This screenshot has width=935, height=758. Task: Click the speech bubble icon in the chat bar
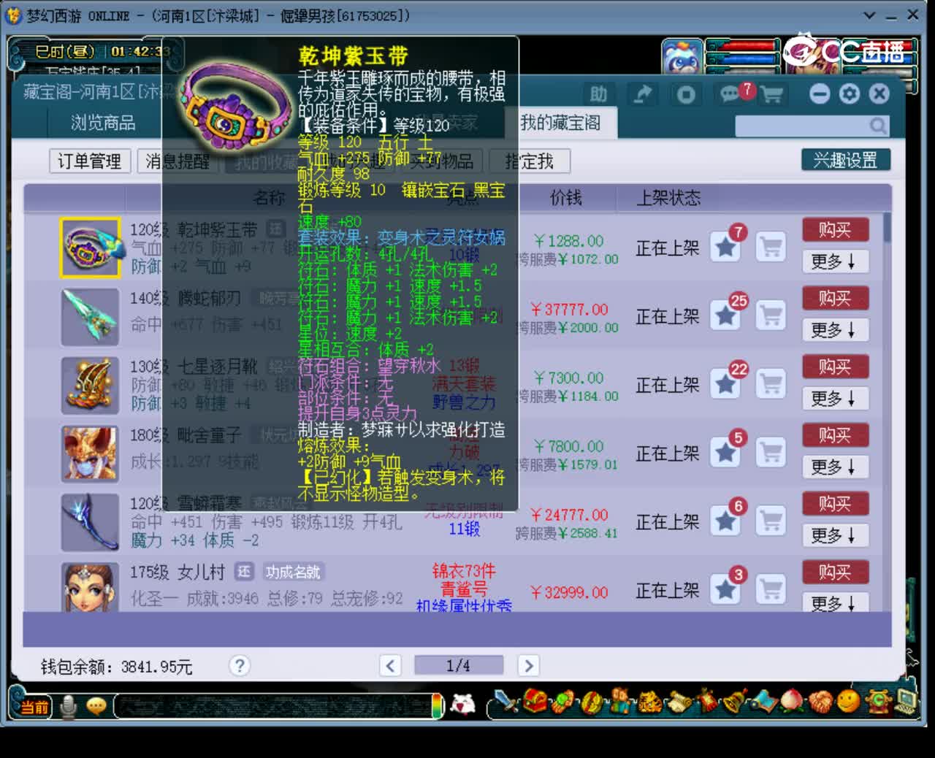click(x=96, y=705)
